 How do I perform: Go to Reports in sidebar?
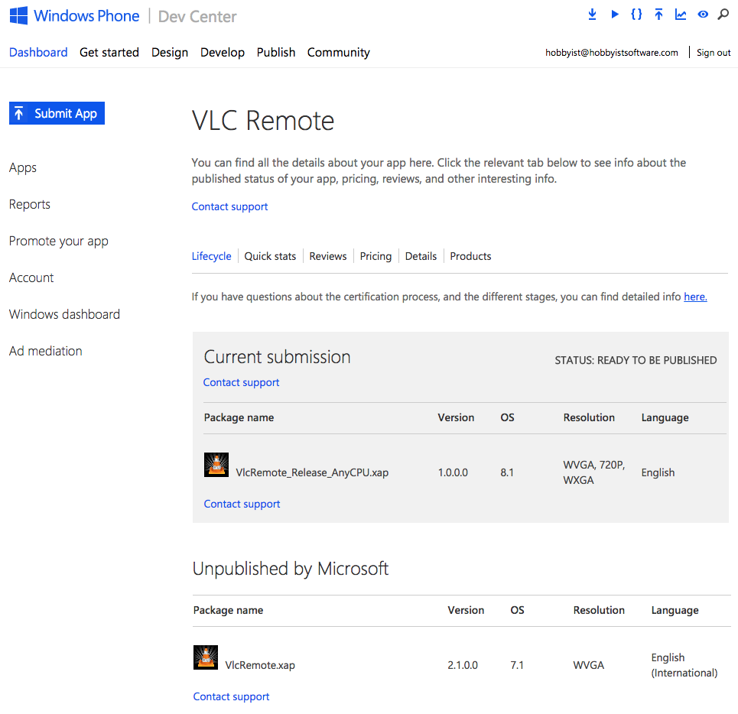[30, 205]
